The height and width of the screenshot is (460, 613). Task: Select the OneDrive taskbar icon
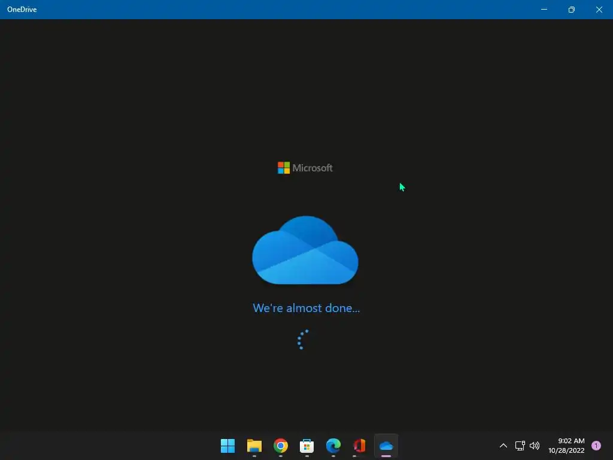pyautogui.click(x=386, y=446)
